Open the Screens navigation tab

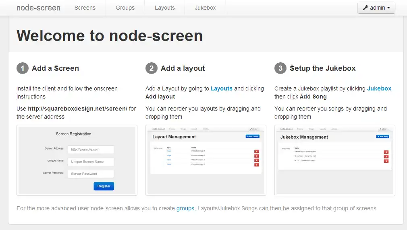click(85, 8)
